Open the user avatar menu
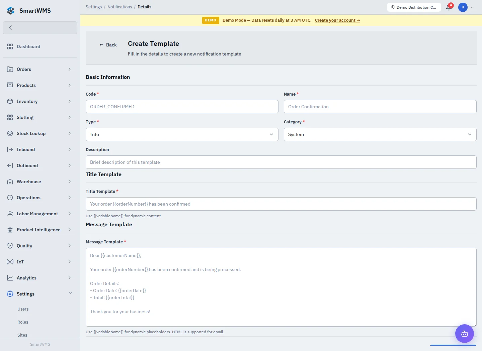 pos(463,7)
